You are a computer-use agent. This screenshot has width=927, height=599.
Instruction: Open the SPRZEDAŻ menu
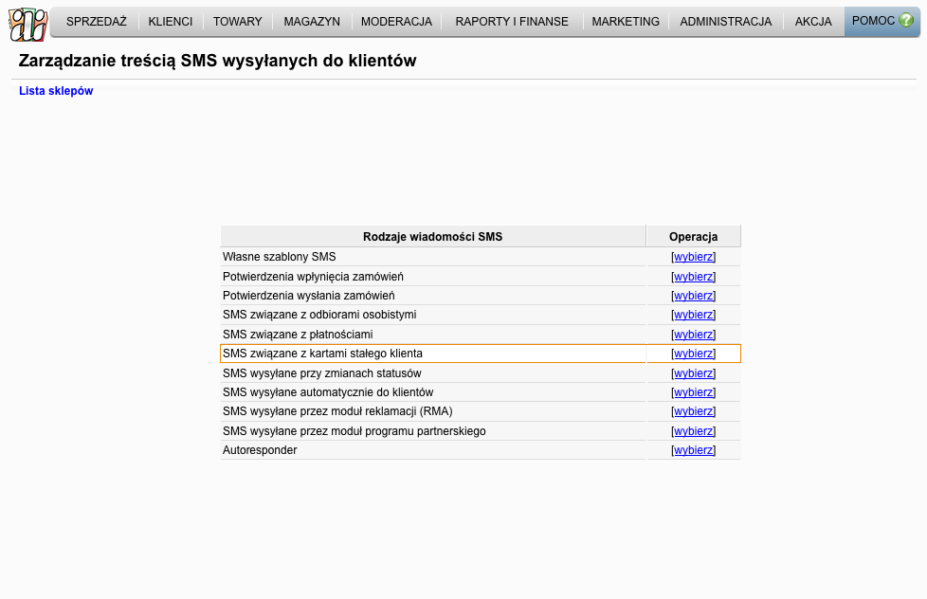click(x=97, y=22)
